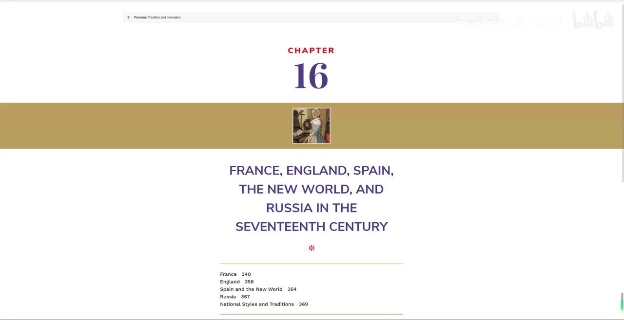Open the Russia 367 section entry
Screen dimensions: 624x320
235,297
